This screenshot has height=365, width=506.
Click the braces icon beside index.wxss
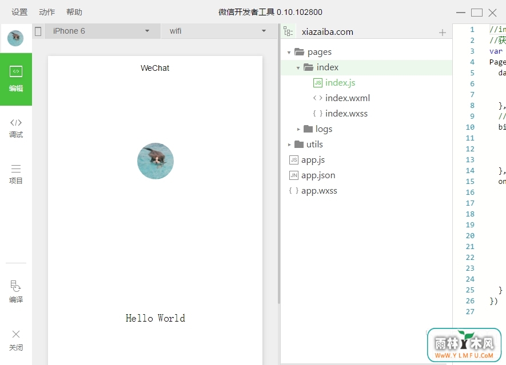pyautogui.click(x=317, y=114)
